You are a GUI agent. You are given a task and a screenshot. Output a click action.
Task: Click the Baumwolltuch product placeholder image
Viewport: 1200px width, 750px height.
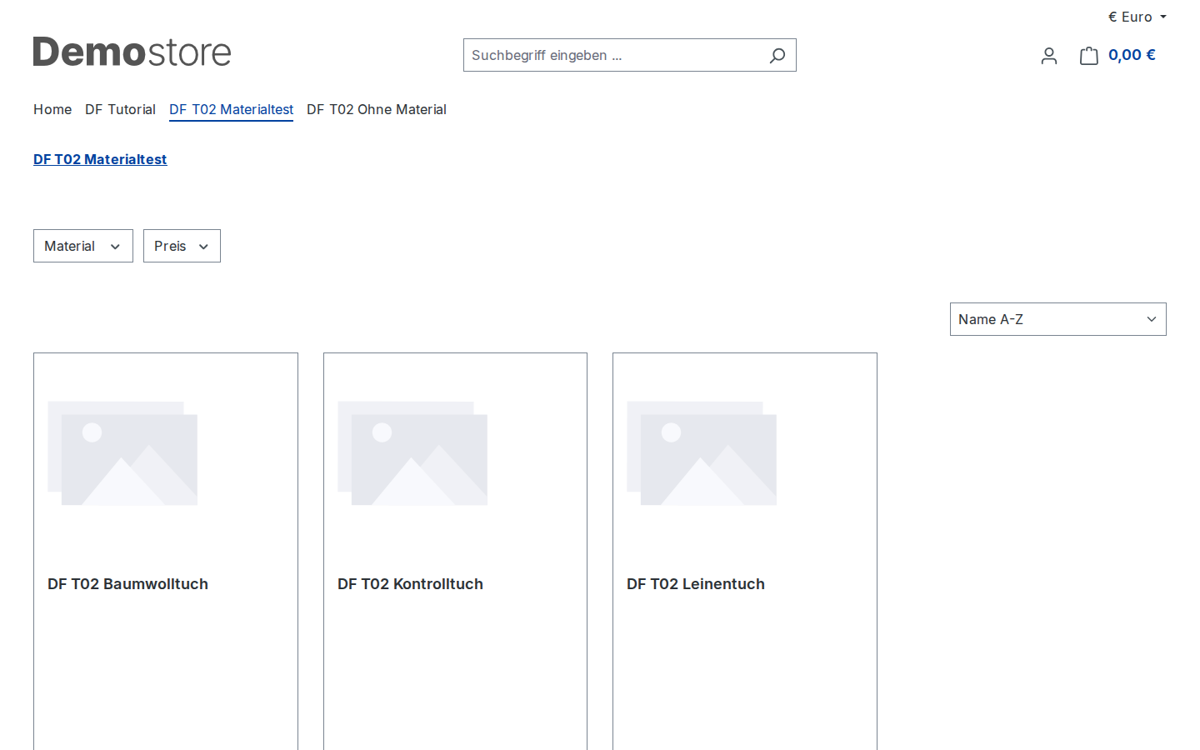(x=122, y=453)
